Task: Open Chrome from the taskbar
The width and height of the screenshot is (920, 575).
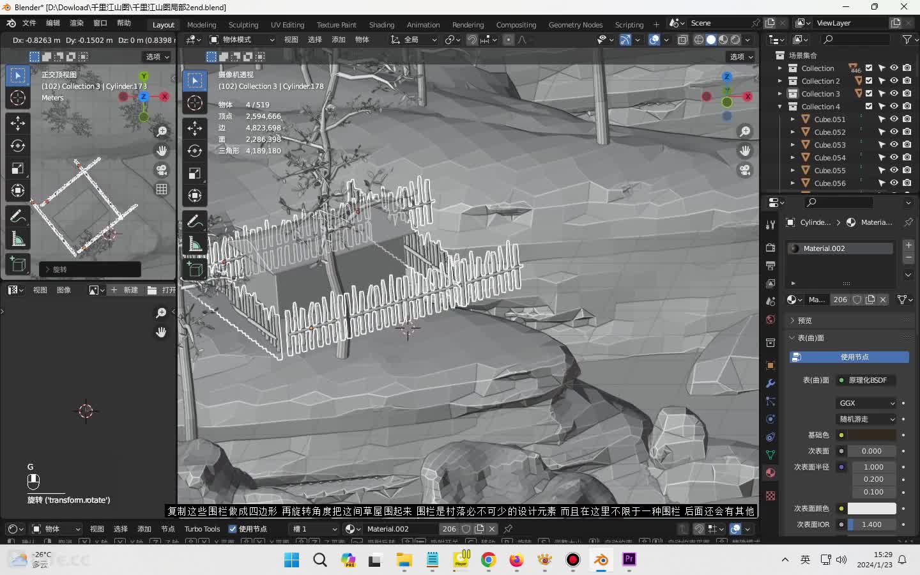Action: tap(488, 560)
